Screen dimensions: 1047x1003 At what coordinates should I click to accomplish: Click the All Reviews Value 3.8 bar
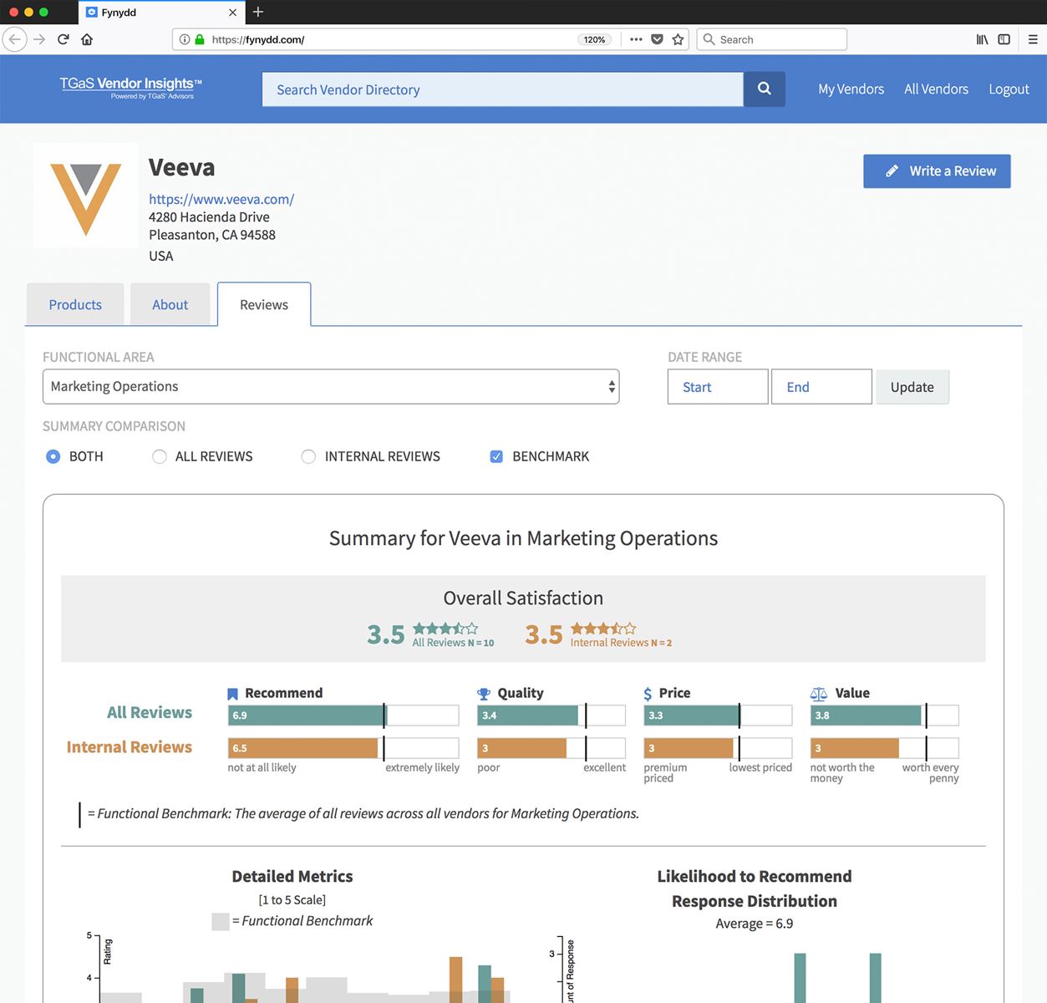point(866,715)
